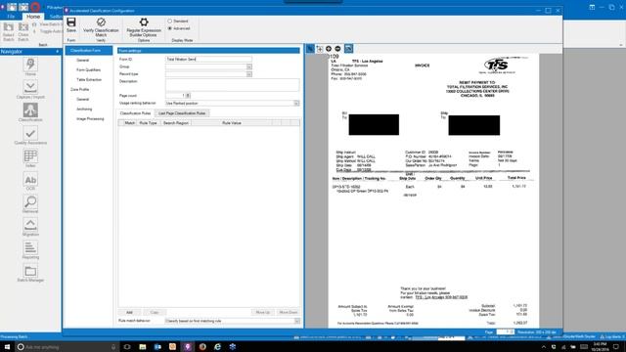626x352 pixels.
Task: Open Internet Explorer from the taskbar
Action: tap(217, 347)
